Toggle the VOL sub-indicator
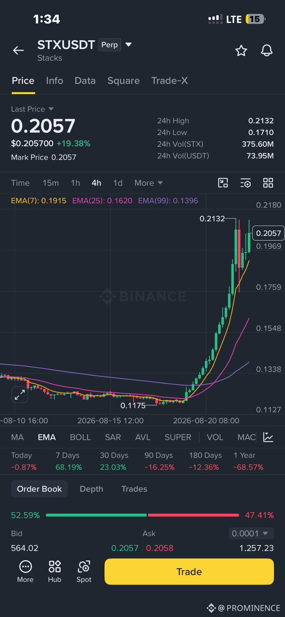Image resolution: width=285 pixels, height=617 pixels. 215,437
